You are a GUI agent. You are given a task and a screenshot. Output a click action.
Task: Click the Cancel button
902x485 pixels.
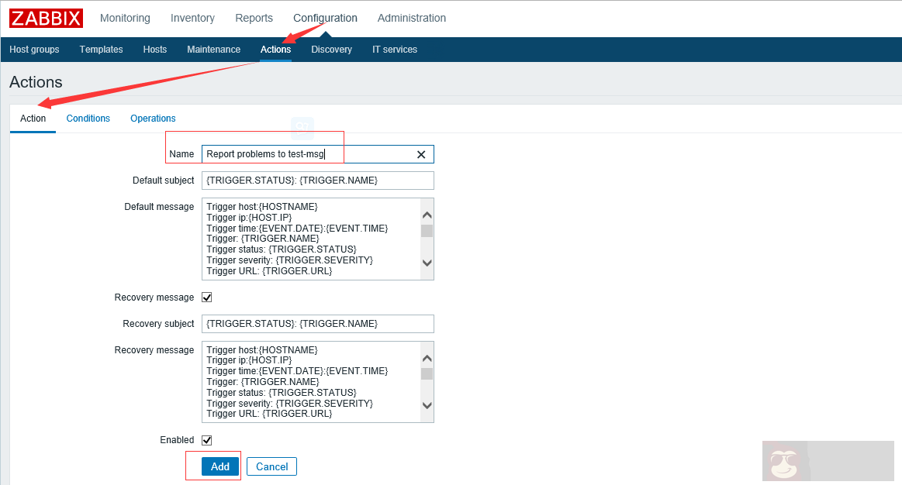271,466
